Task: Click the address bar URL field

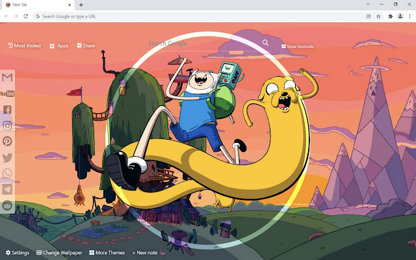Action: click(x=199, y=16)
